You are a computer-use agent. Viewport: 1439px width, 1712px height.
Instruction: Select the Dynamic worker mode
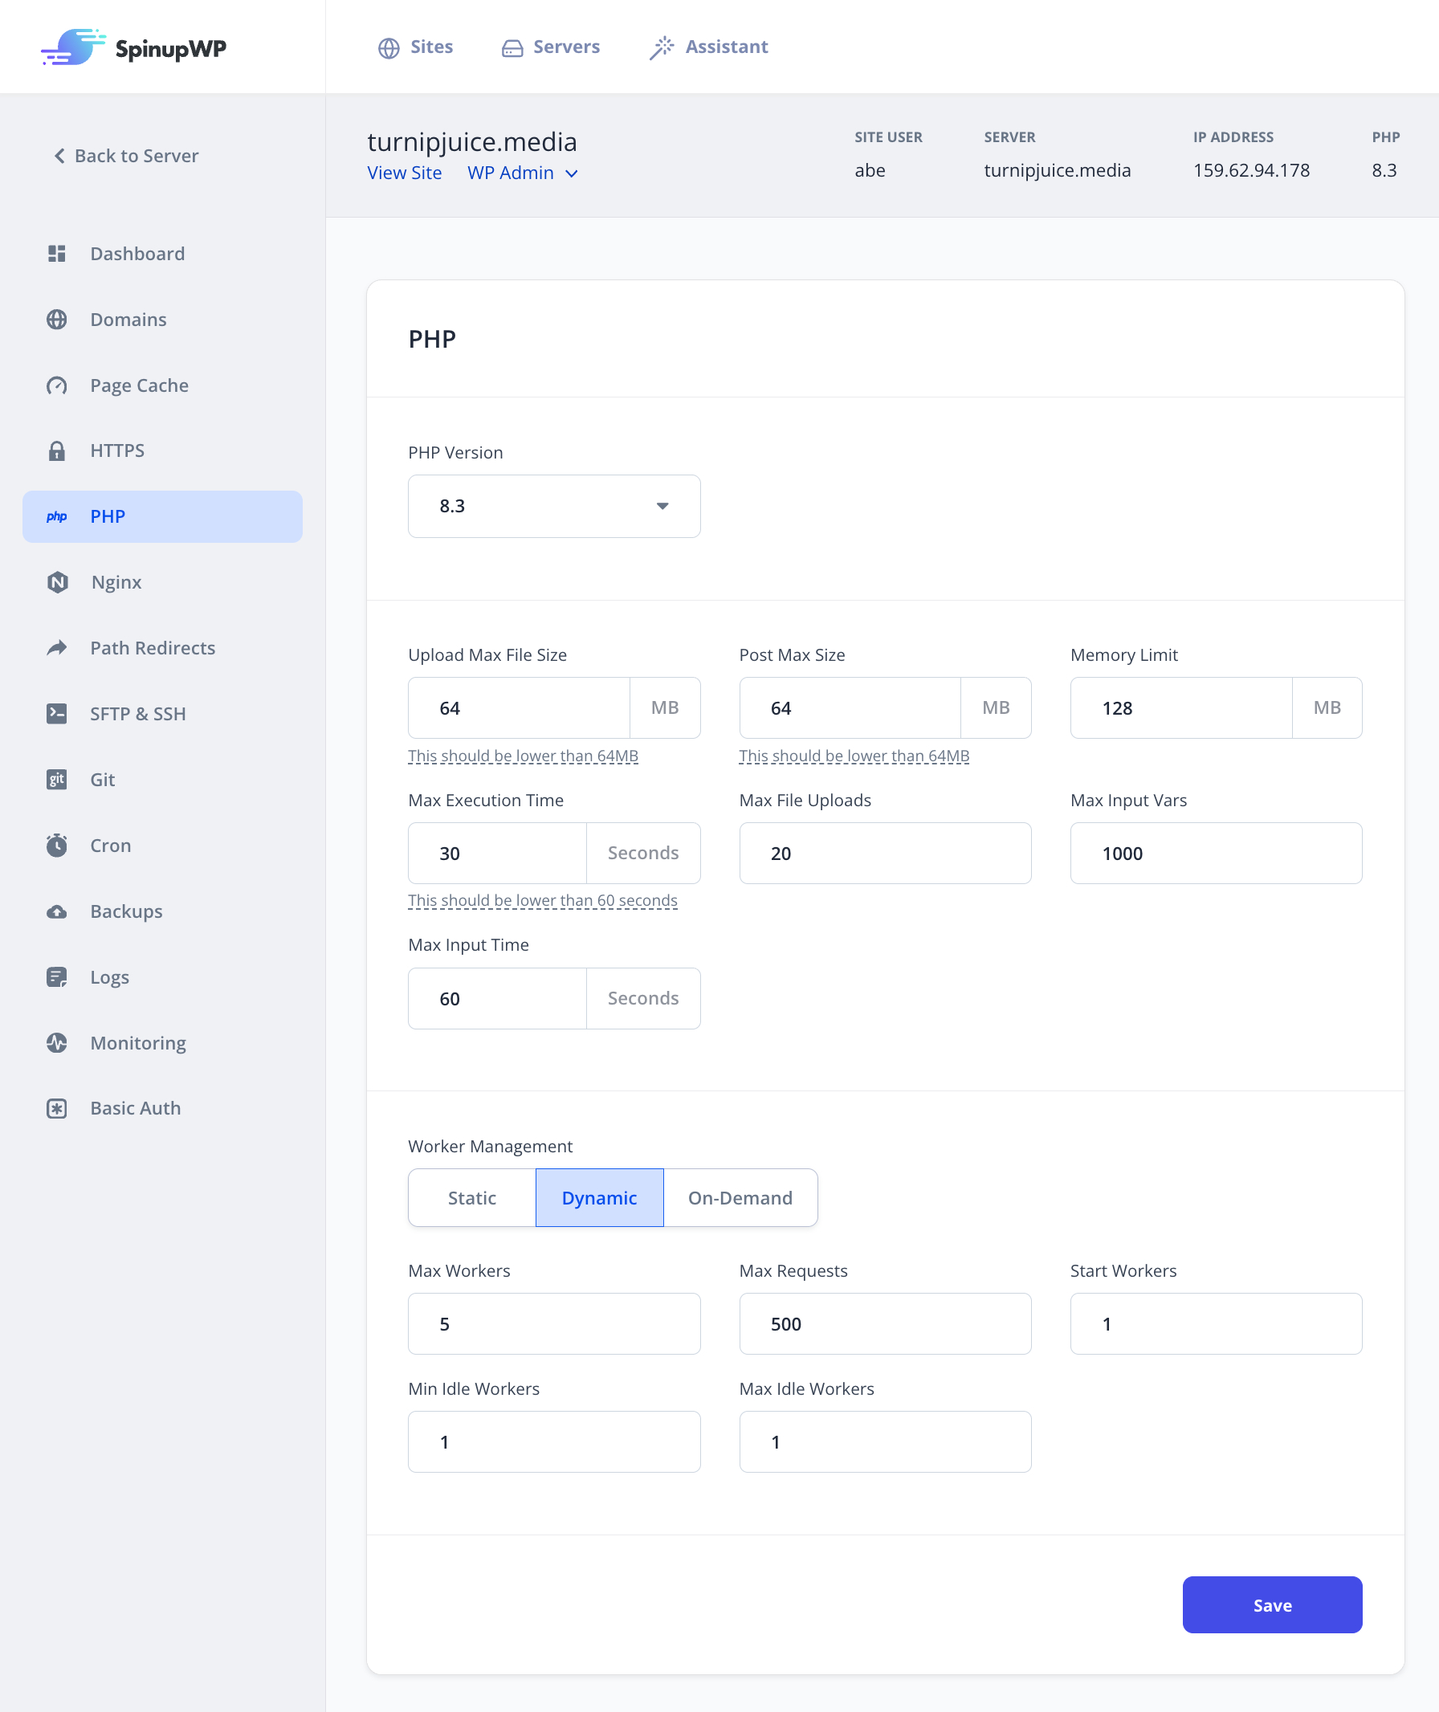point(600,1197)
